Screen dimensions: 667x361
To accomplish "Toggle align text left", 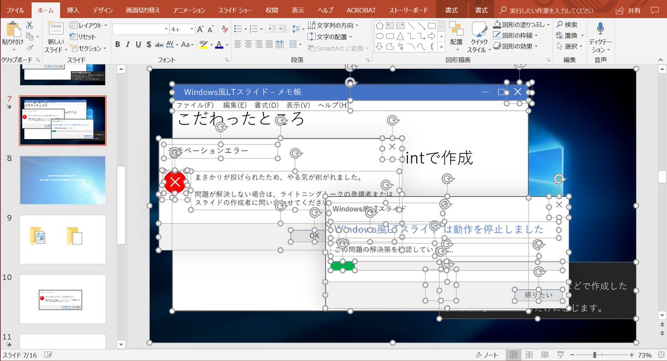I will [237, 44].
